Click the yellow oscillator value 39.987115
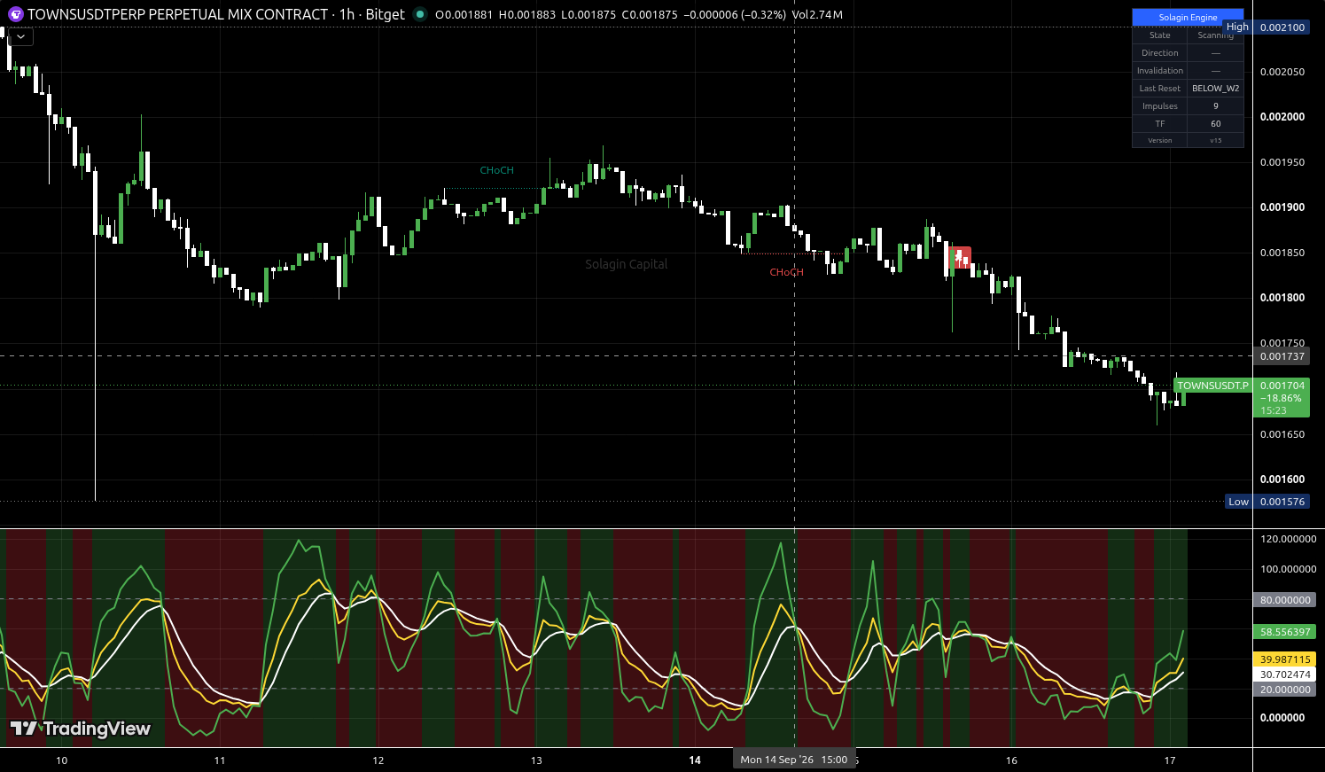 click(x=1285, y=659)
